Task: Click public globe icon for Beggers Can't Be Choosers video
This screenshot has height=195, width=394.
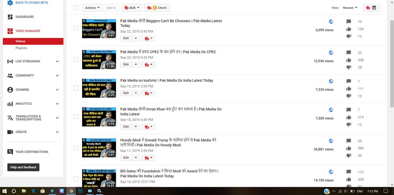Action: (331, 22)
